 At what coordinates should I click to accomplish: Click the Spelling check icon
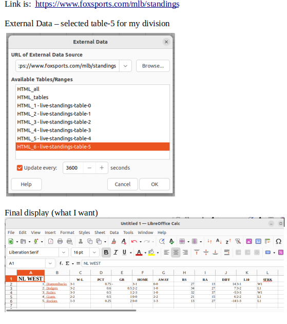(171, 241)
